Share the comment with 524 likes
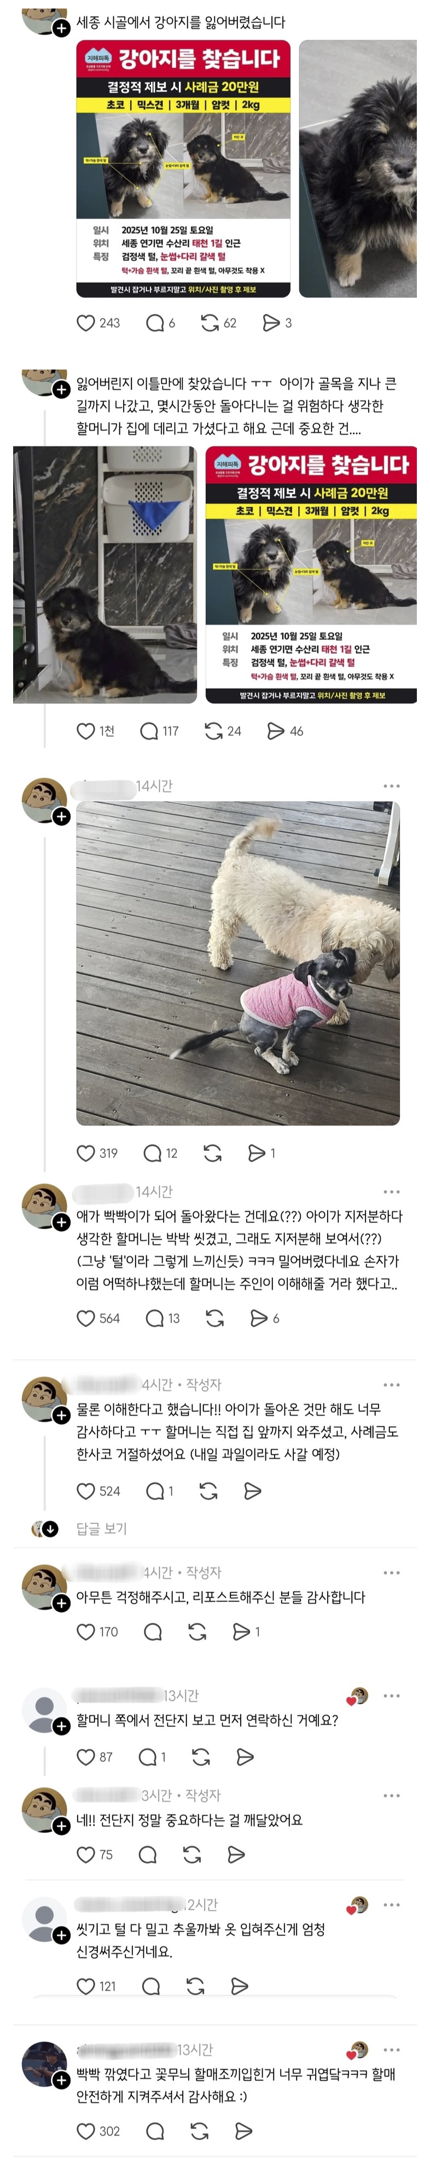Viewport: 430px width, 2174px height. pos(252,1491)
